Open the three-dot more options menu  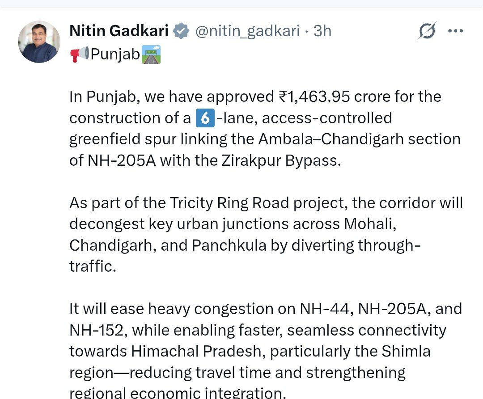455,32
